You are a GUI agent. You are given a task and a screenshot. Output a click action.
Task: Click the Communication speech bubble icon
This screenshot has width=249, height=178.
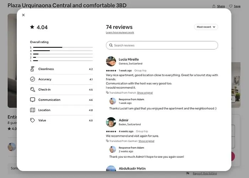point(33,100)
